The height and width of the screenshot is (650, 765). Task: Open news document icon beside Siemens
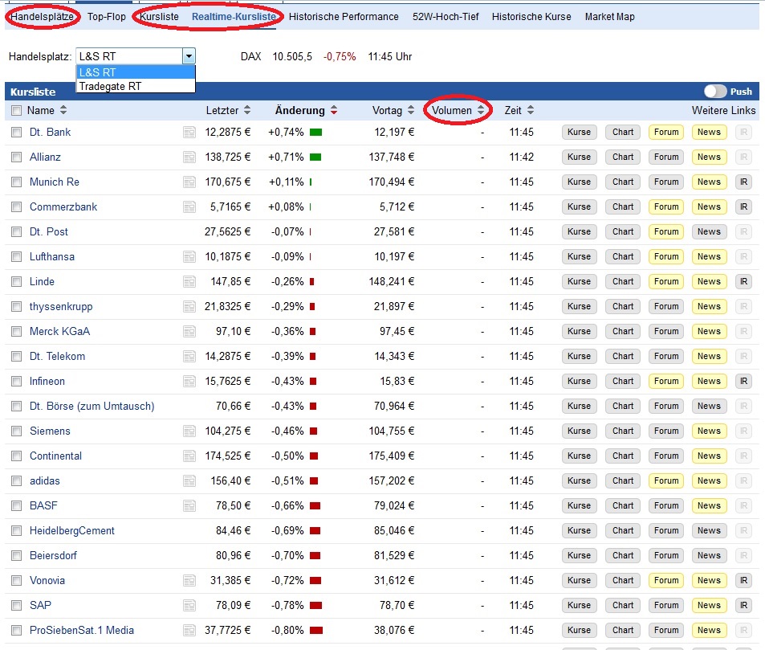click(189, 431)
